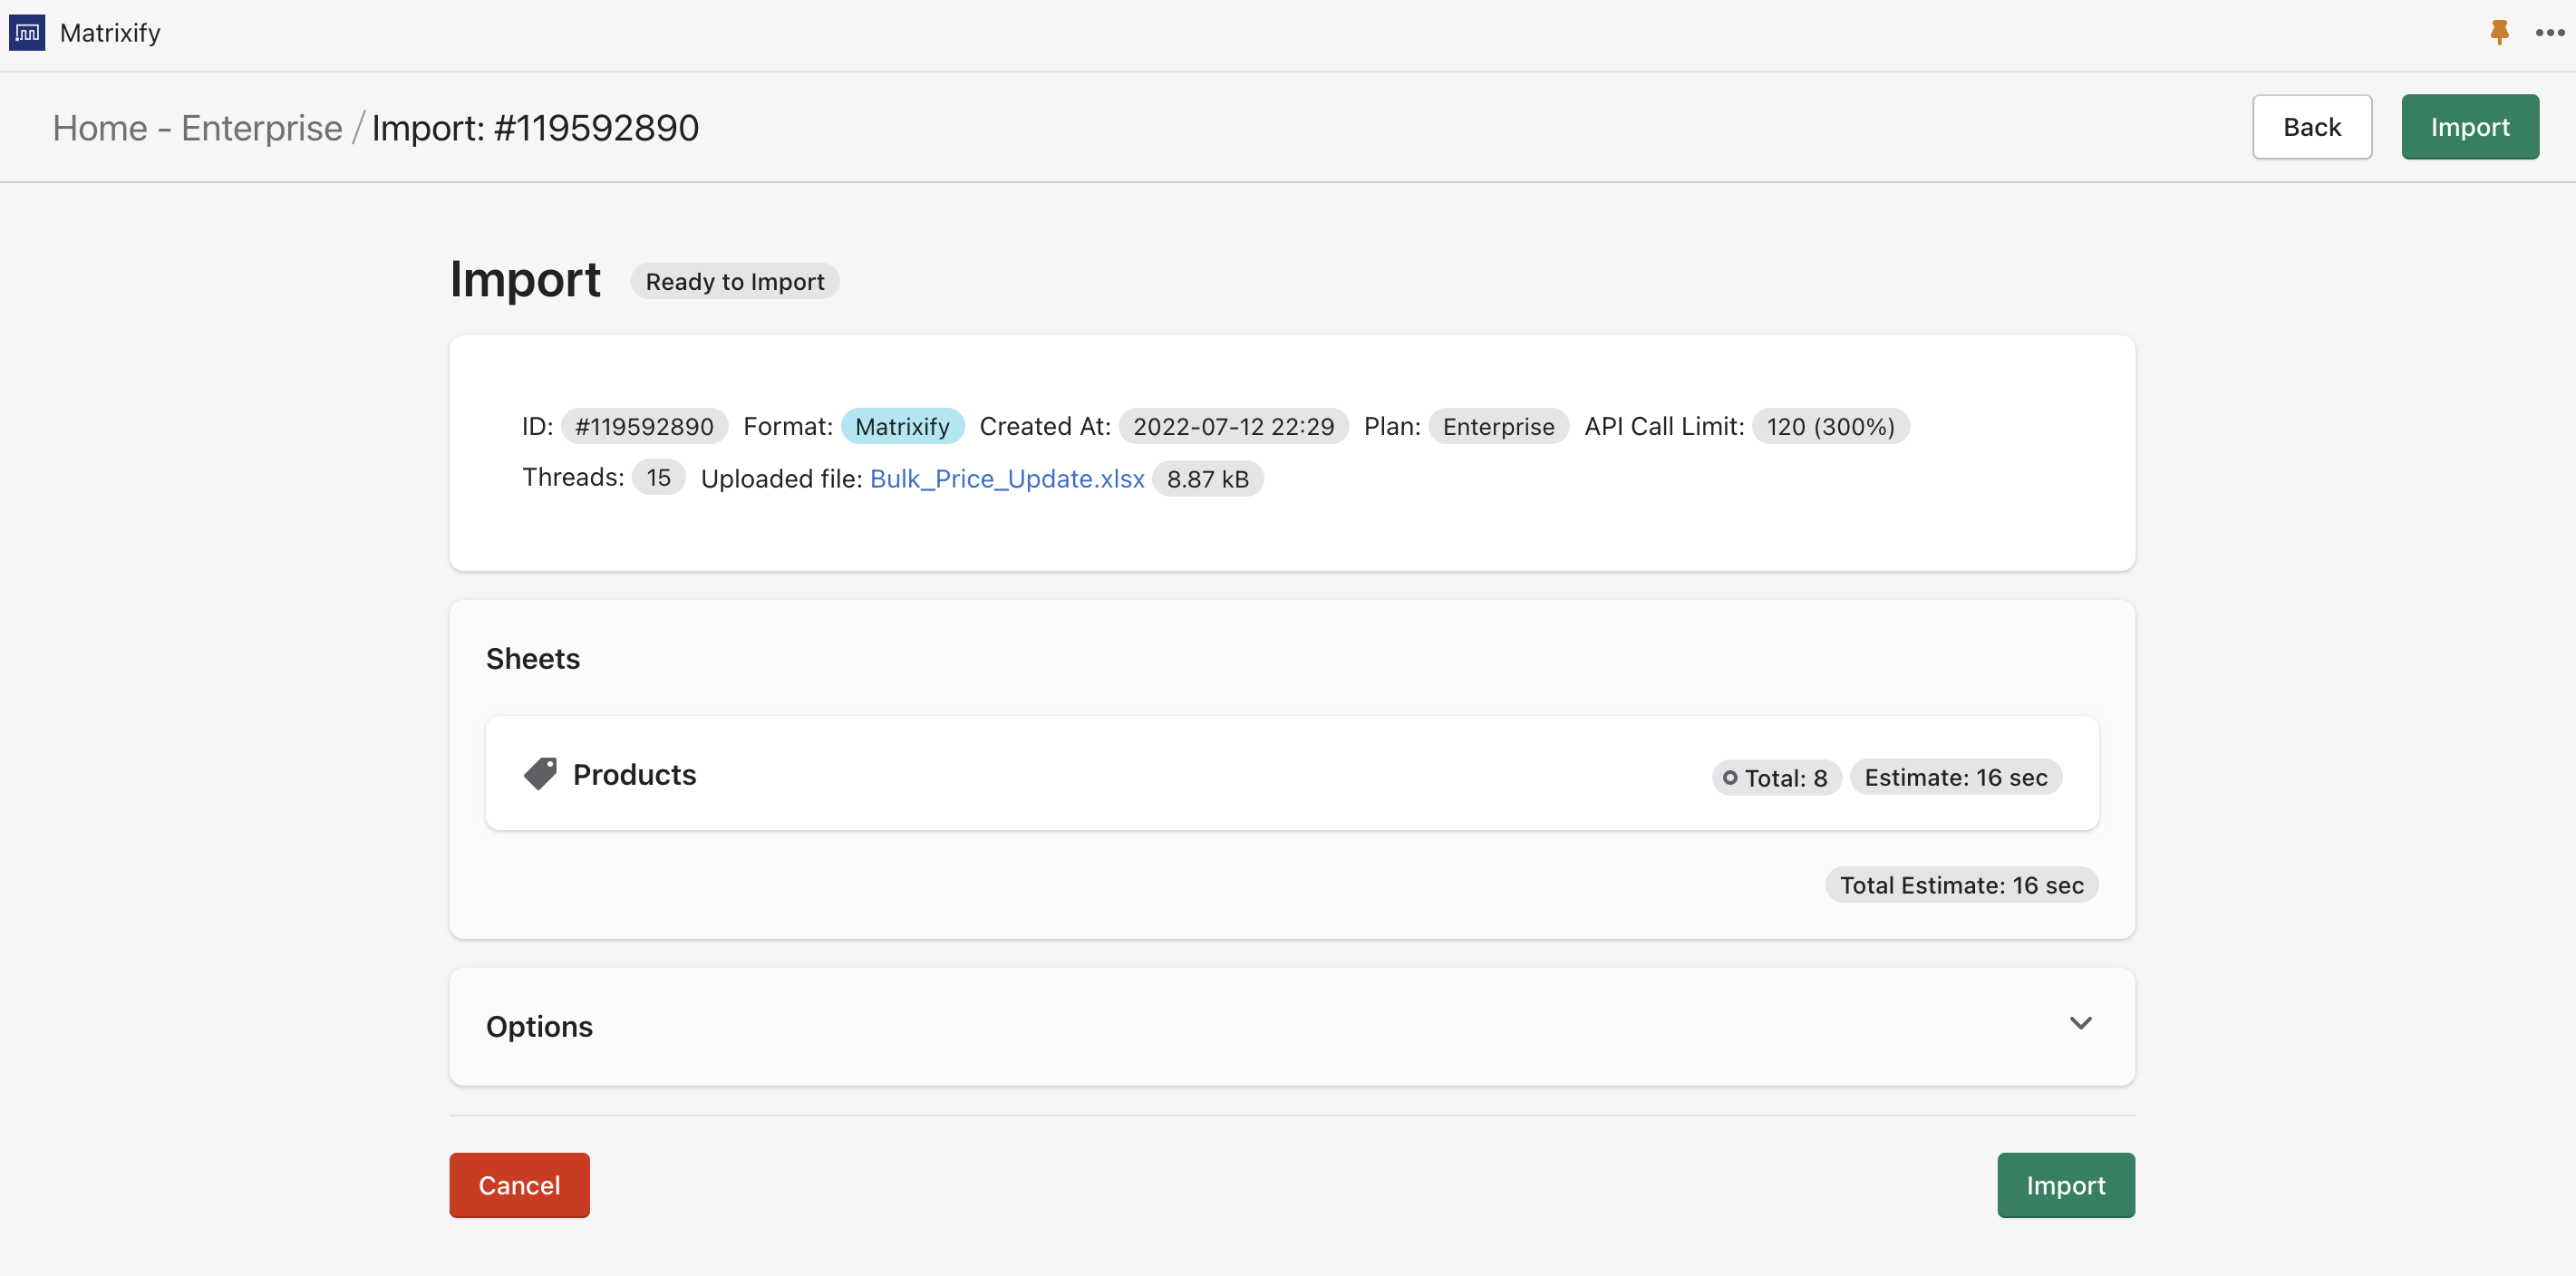This screenshot has width=2576, height=1276.
Task: Click the Total: 8 badge
Action: point(1776,778)
